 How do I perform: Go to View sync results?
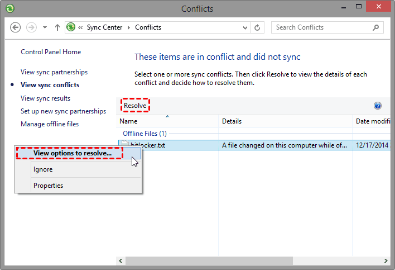[x=45, y=98]
